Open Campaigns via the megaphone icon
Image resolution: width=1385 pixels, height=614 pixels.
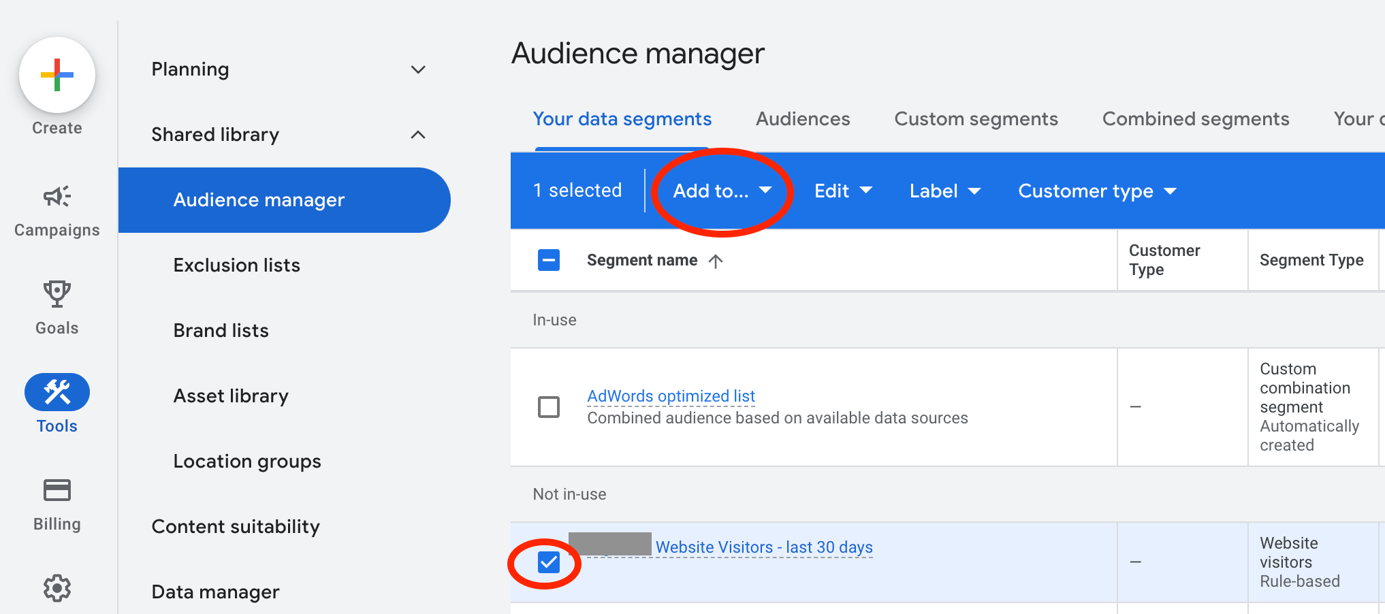(x=57, y=197)
